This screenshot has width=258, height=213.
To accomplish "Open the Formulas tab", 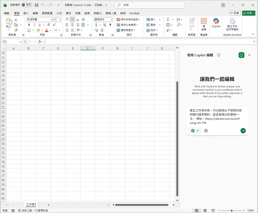I will coord(59,13).
